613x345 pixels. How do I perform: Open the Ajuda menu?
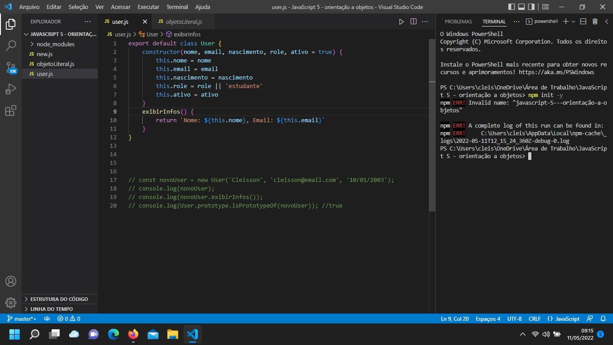203,7
